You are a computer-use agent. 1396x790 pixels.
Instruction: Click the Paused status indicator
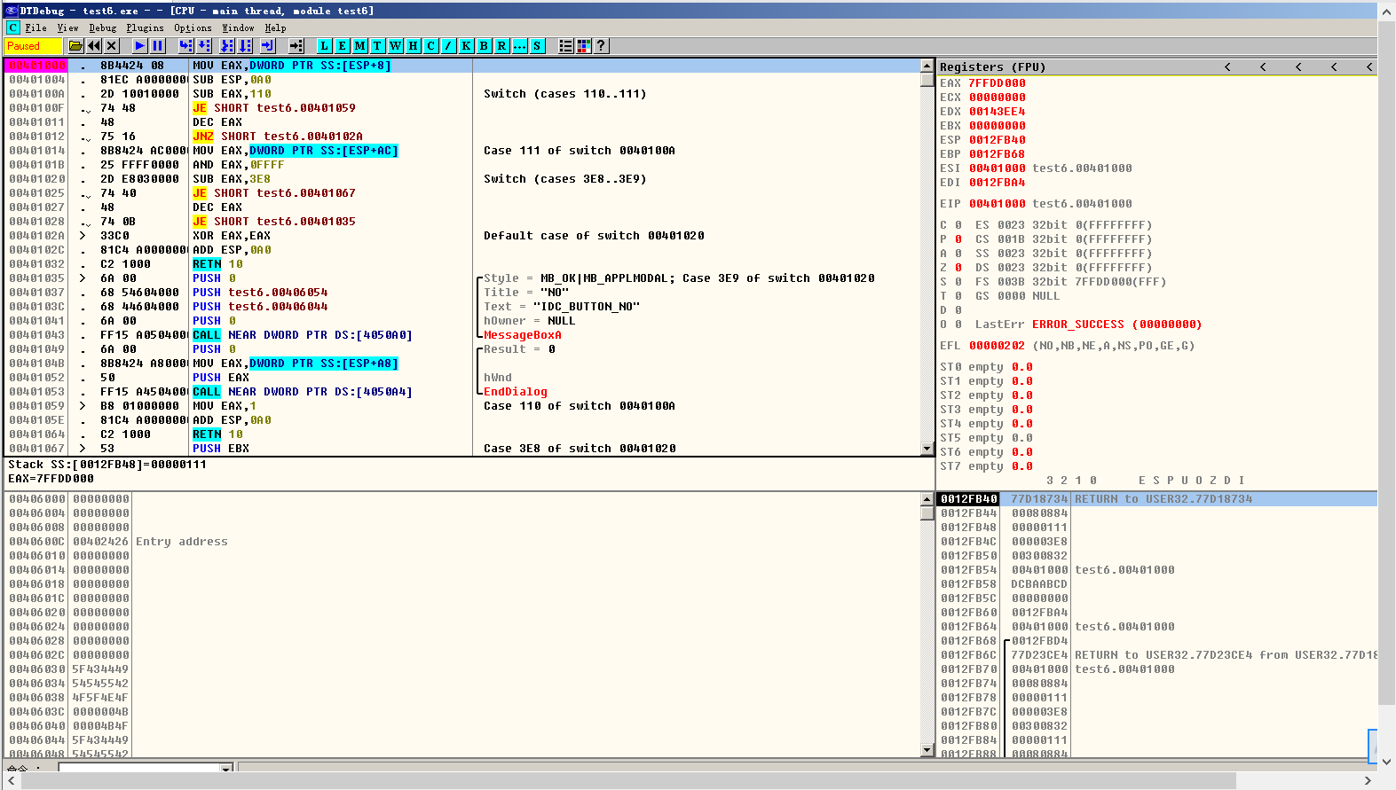pyautogui.click(x=34, y=46)
